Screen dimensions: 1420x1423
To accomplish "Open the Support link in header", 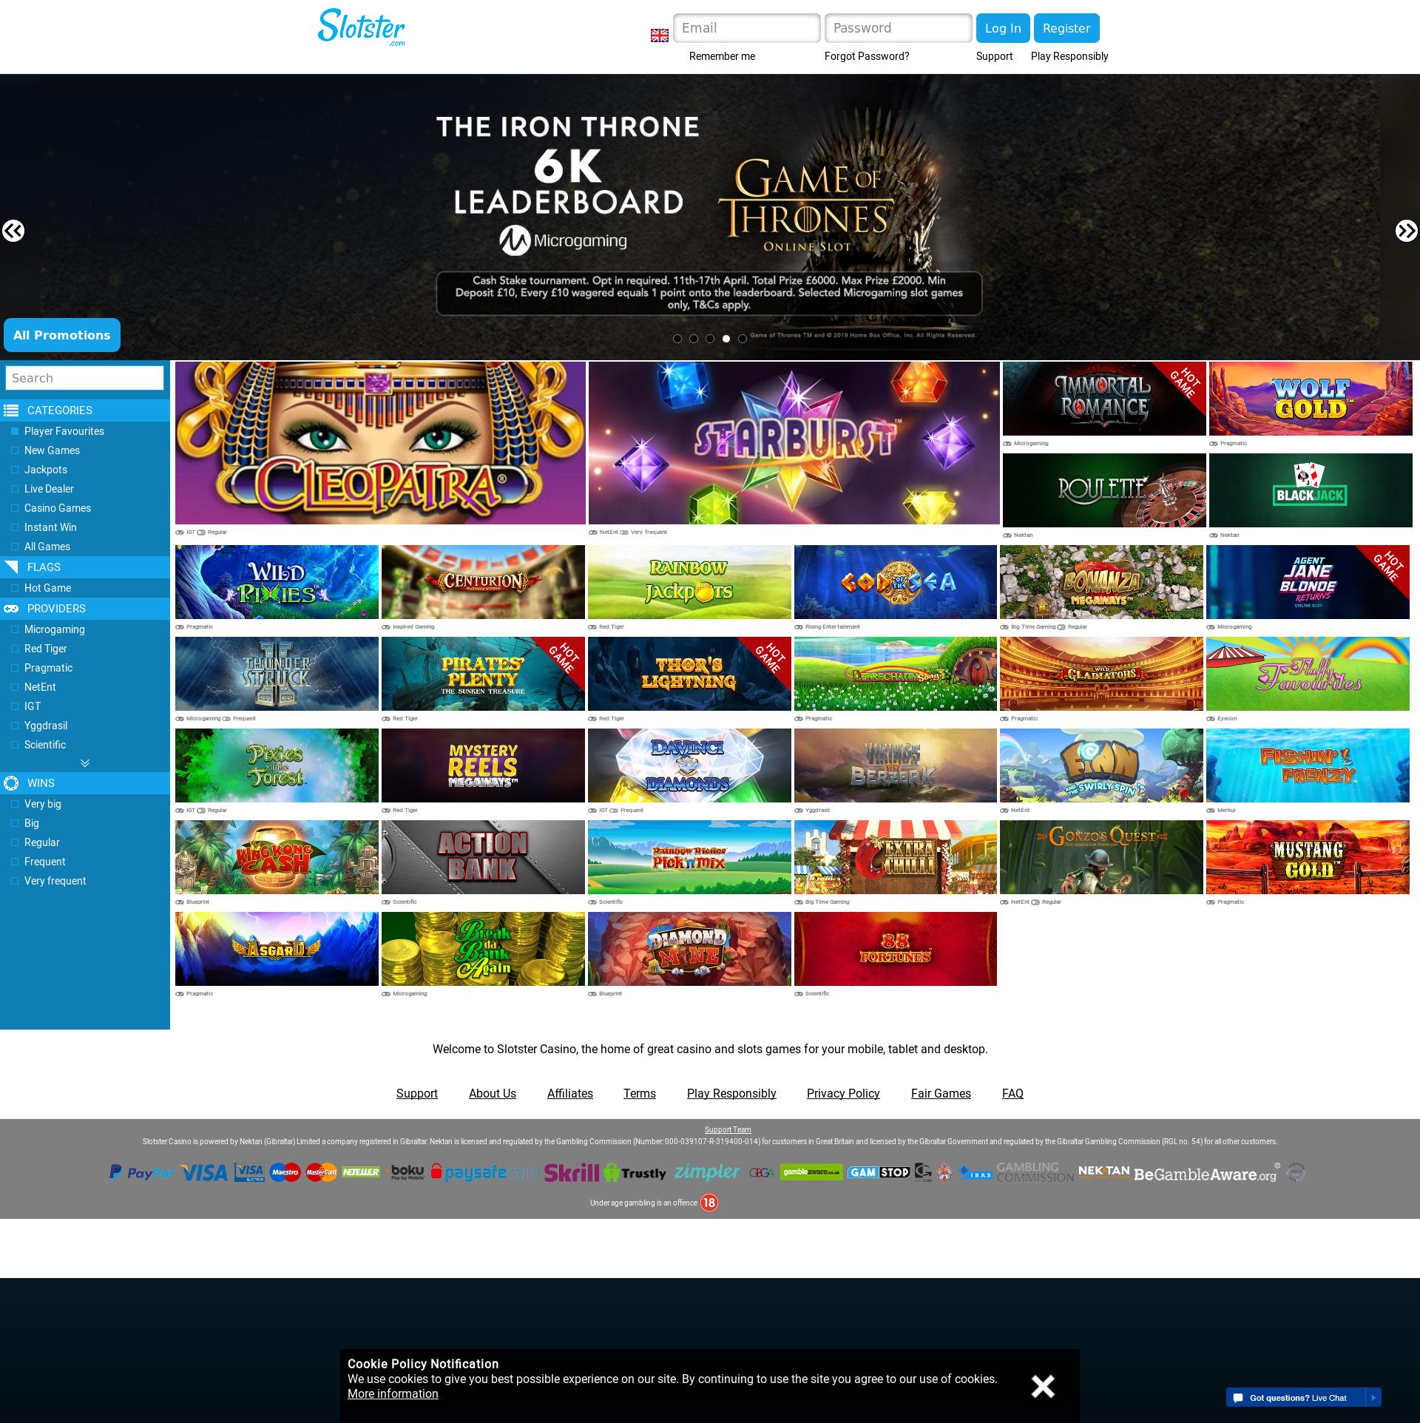I will (994, 56).
